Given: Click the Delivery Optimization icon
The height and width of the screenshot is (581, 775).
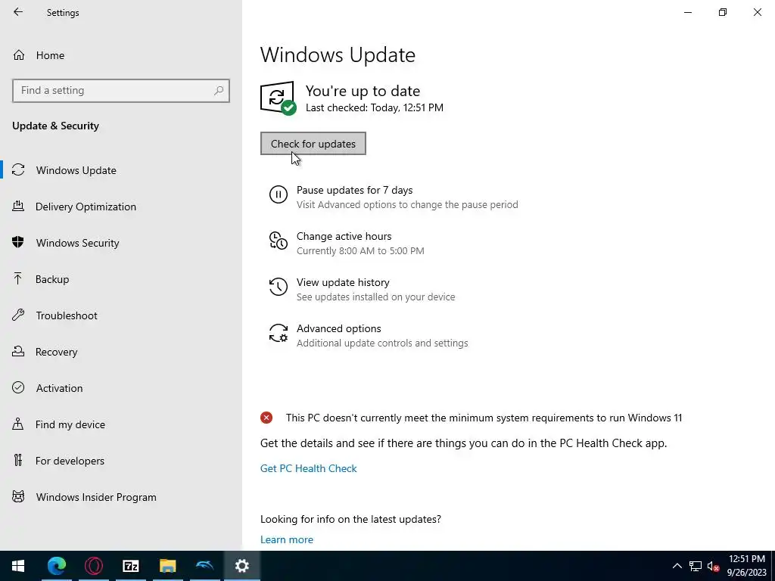Looking at the screenshot, I should pyautogui.click(x=18, y=206).
